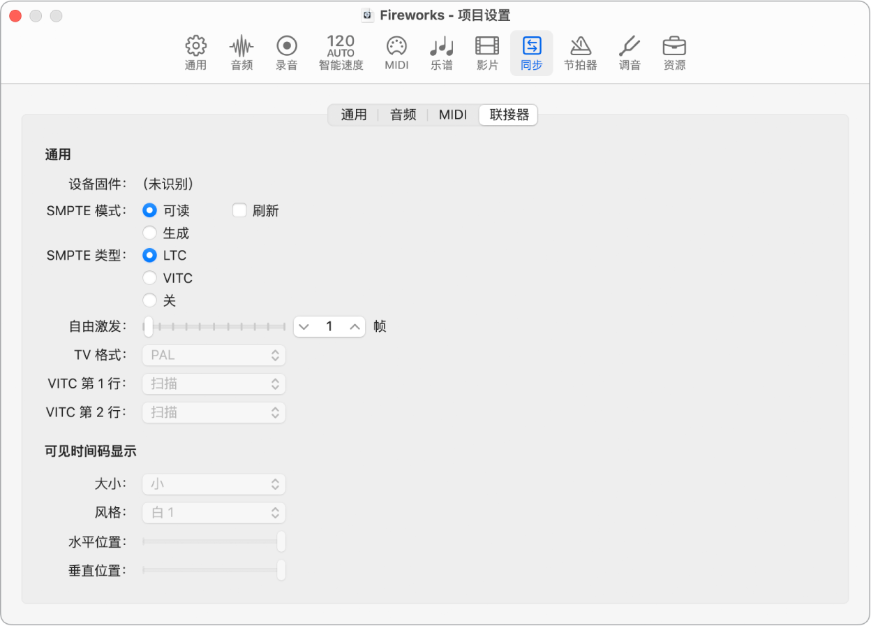The height and width of the screenshot is (626, 871).
Task: Switch to the 联接器 tab
Action: [508, 115]
